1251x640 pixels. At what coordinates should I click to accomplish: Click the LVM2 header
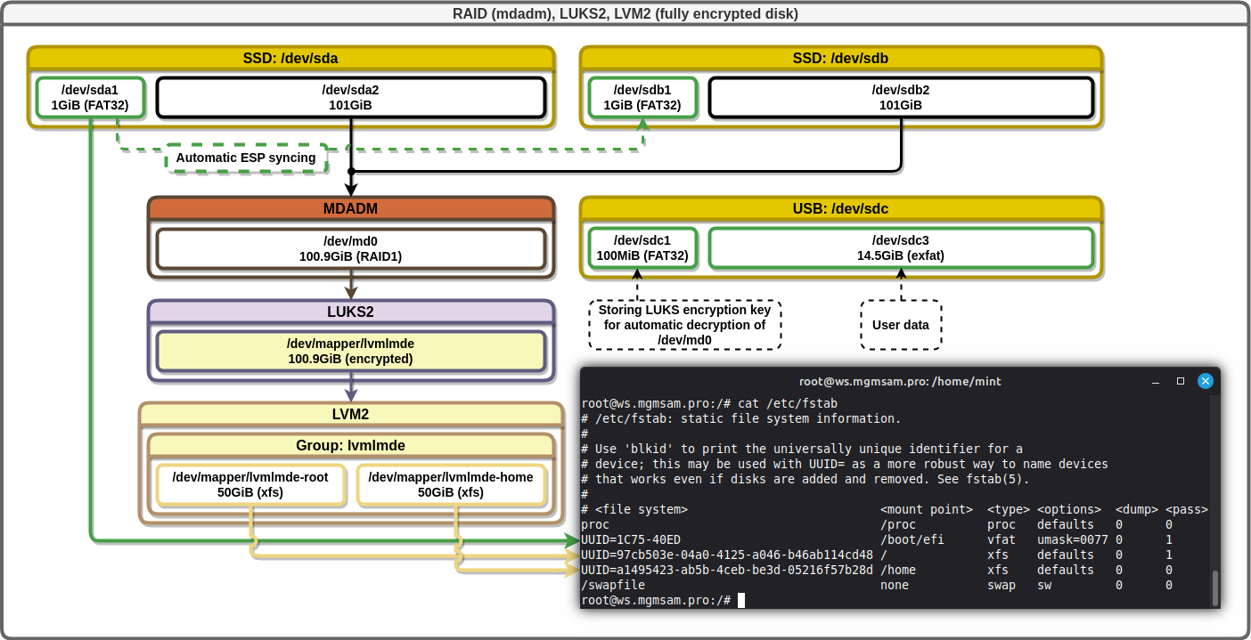(351, 414)
